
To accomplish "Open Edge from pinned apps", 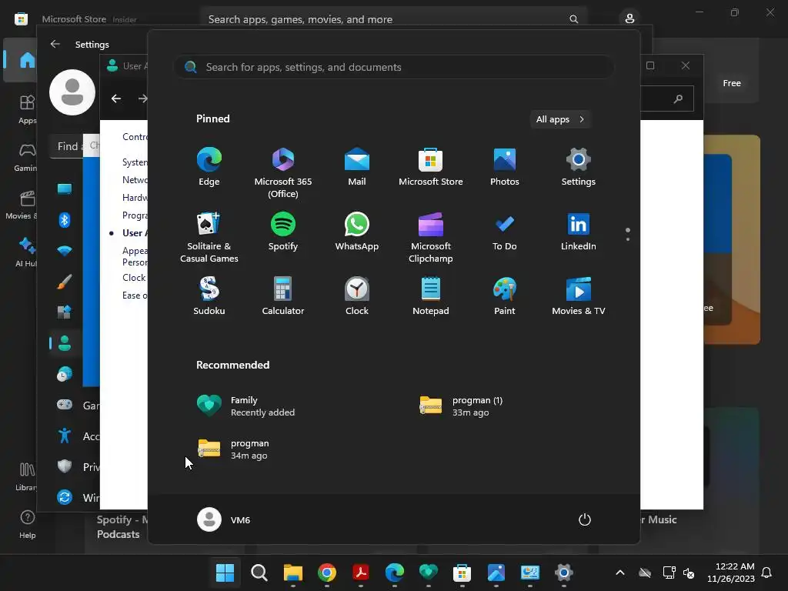I will click(x=209, y=167).
